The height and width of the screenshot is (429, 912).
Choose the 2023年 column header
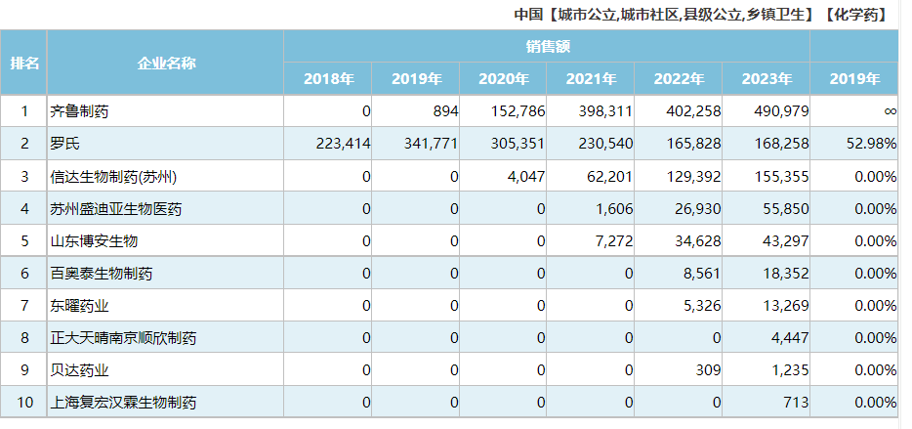click(x=767, y=79)
